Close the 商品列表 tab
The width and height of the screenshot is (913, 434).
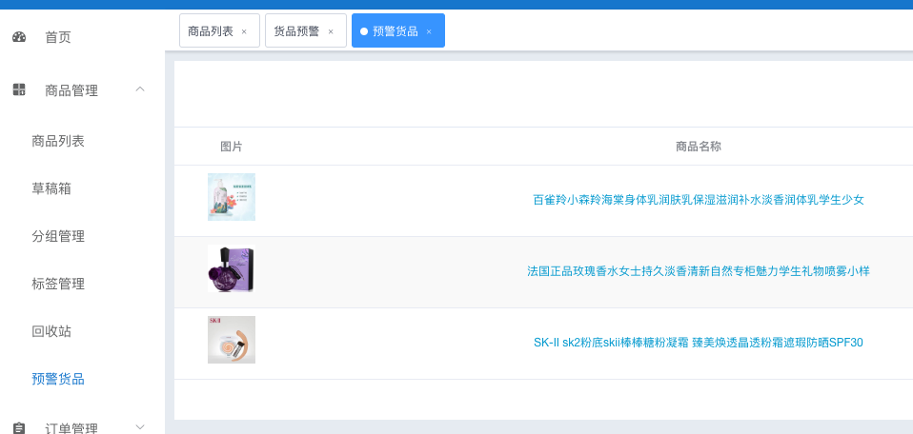tap(244, 31)
